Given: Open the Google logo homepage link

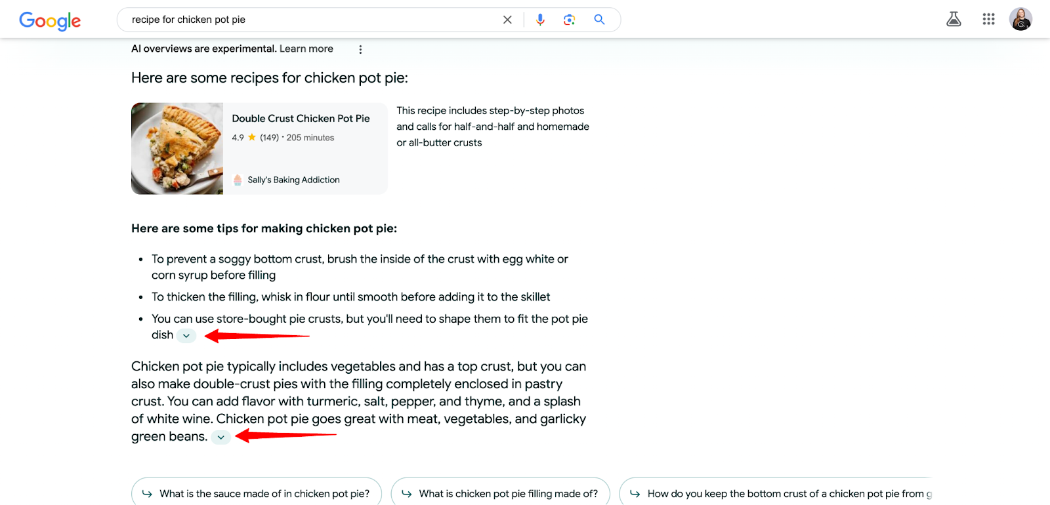Looking at the screenshot, I should click(x=50, y=21).
